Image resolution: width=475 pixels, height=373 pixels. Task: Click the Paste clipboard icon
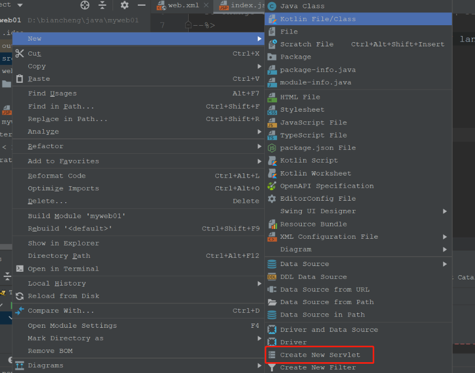click(20, 79)
